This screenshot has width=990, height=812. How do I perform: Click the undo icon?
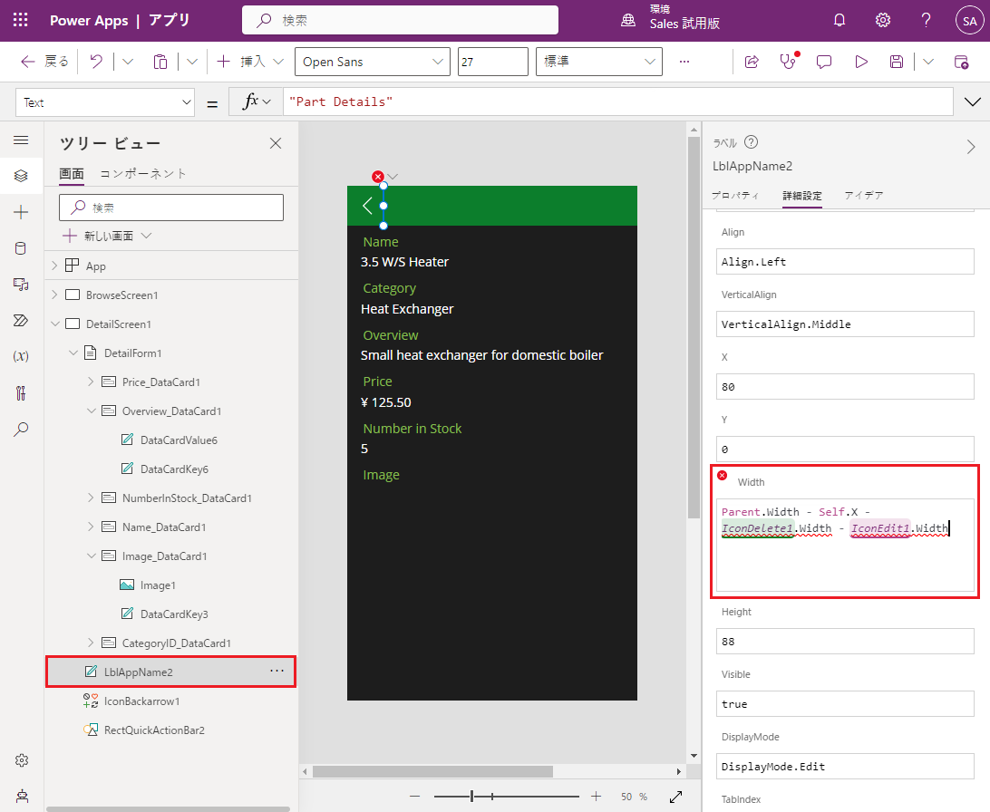(96, 62)
